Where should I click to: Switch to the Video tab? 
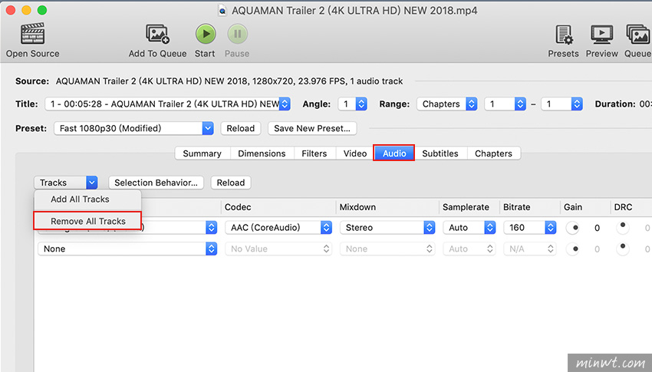point(354,153)
